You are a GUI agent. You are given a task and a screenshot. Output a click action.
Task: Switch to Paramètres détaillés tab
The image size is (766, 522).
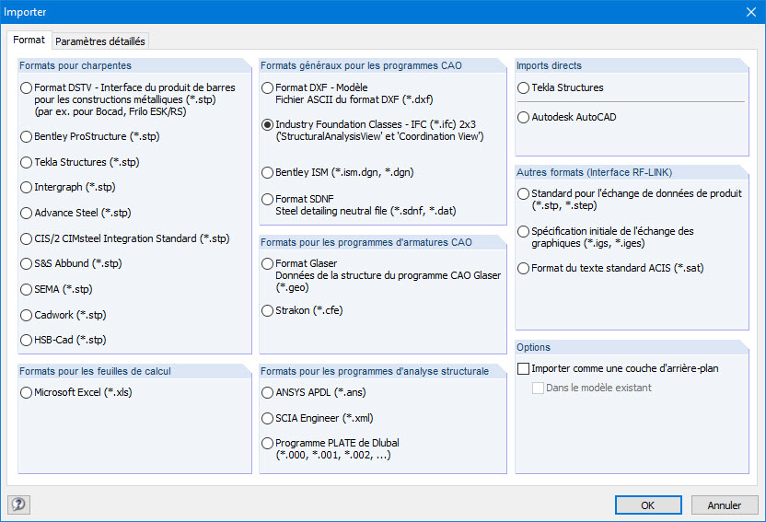coord(99,41)
